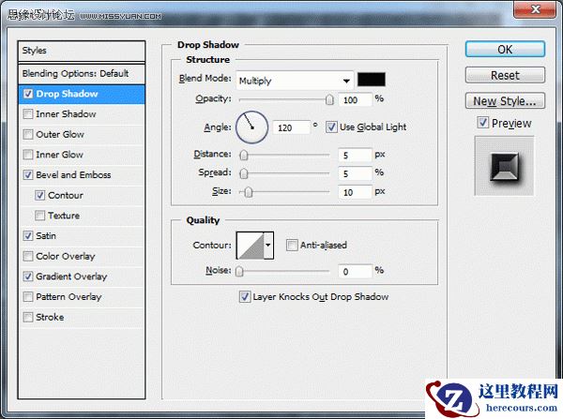Click the Spread slider handle

coord(244,173)
